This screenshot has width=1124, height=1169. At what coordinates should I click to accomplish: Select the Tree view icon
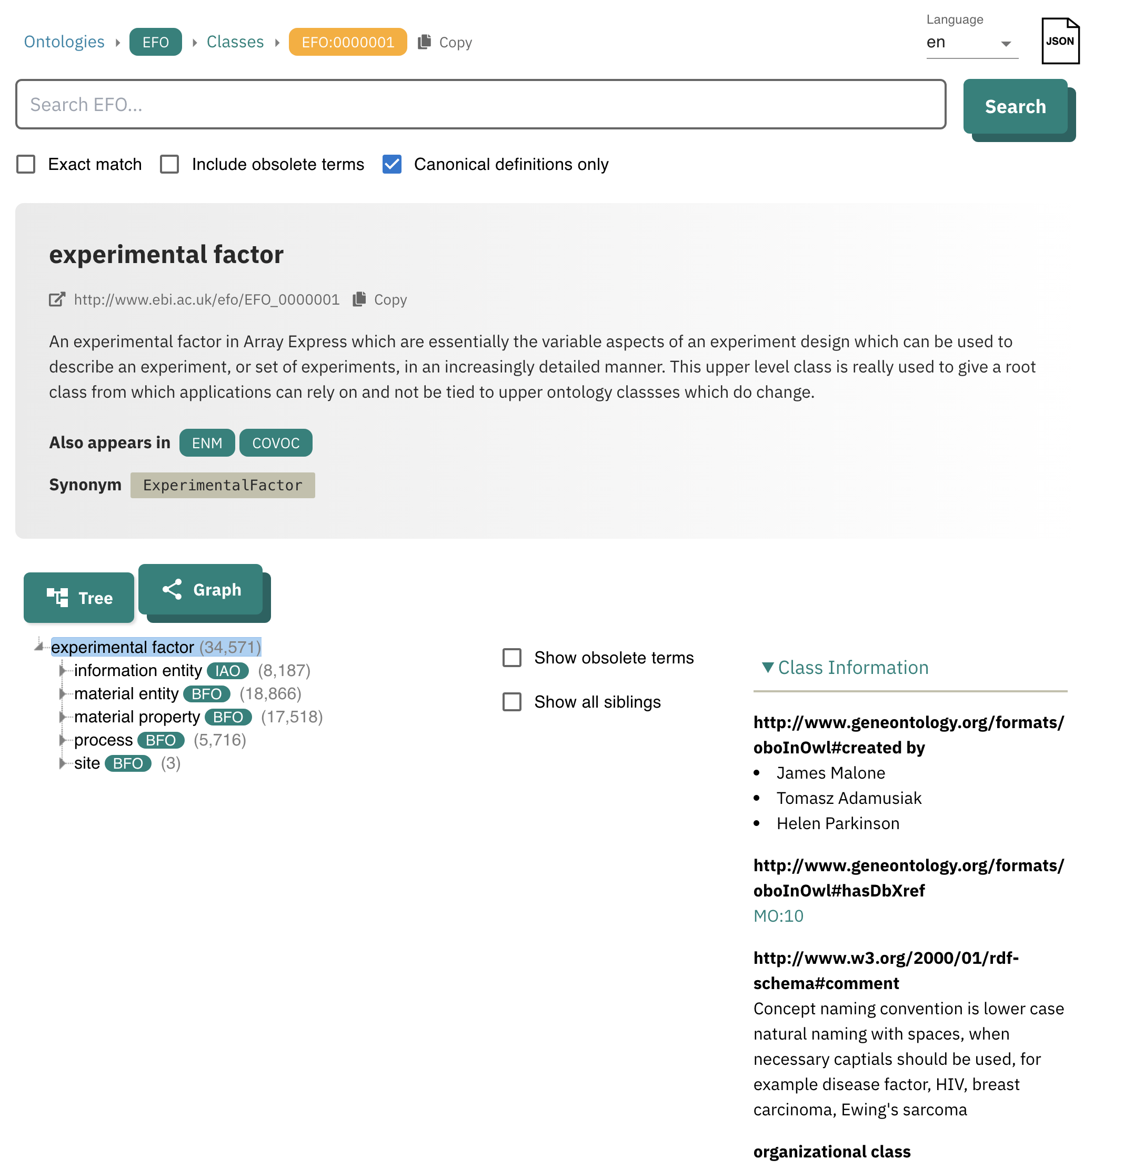pos(58,597)
